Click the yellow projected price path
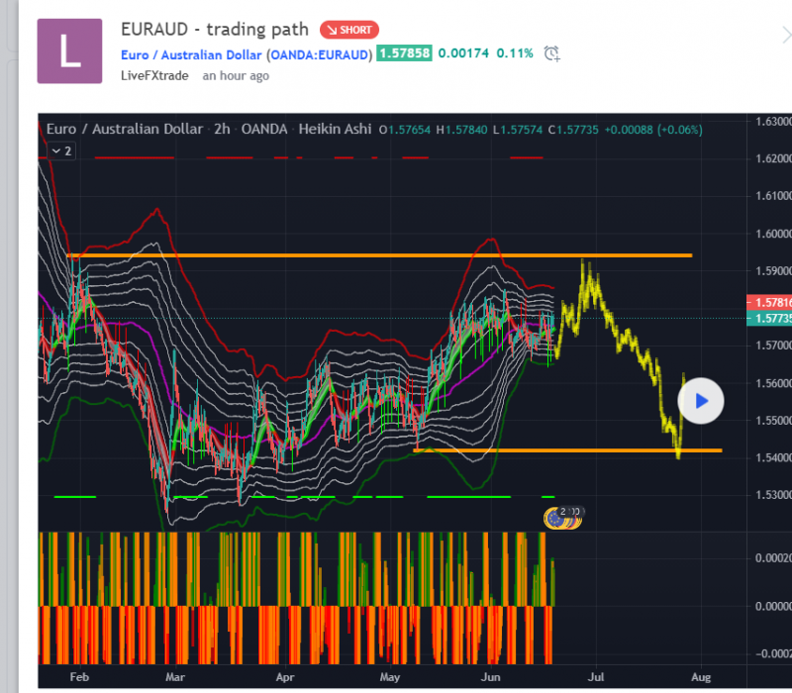Screen dimensions: 792x693 pyautogui.click(x=624, y=335)
